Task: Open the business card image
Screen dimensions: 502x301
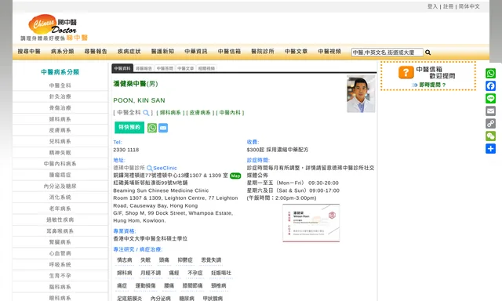Action: pyautogui.click(x=311, y=223)
